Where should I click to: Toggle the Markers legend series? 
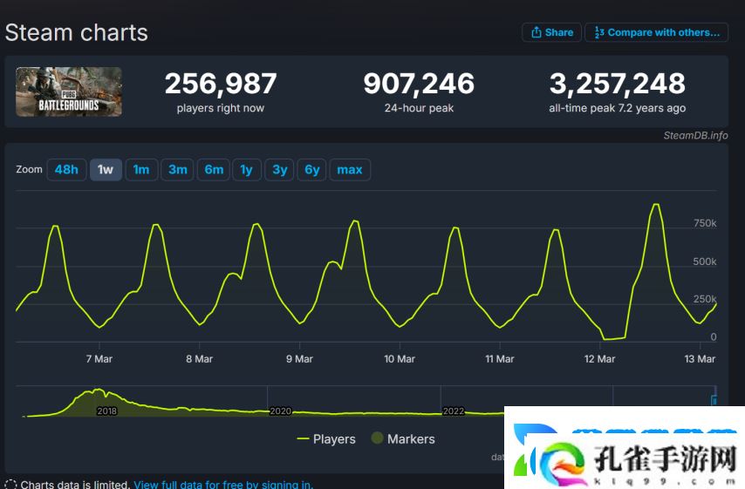403,439
